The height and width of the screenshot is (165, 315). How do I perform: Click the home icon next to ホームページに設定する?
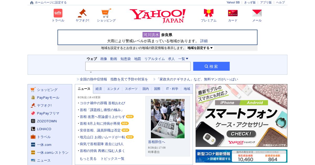pyautogui.click(x=32, y=3)
